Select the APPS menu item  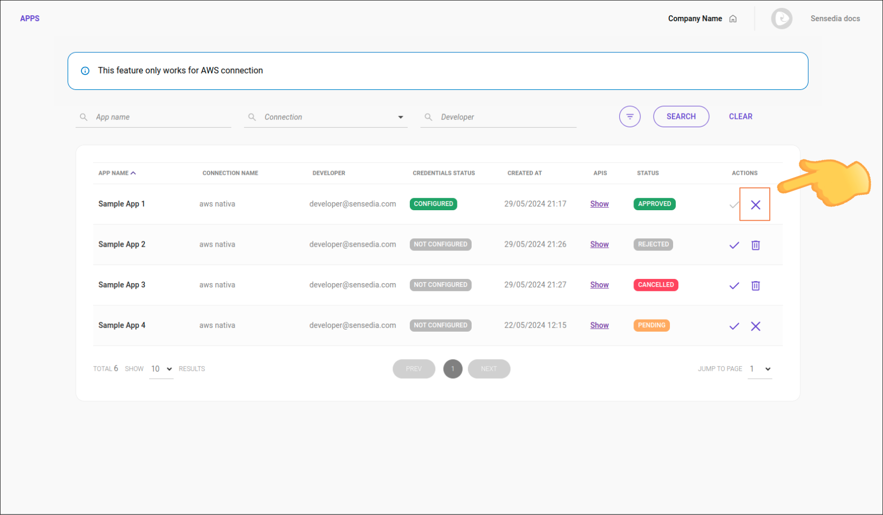click(30, 18)
